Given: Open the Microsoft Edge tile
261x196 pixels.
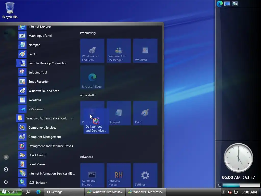Looking at the screenshot, I should pos(92,78).
